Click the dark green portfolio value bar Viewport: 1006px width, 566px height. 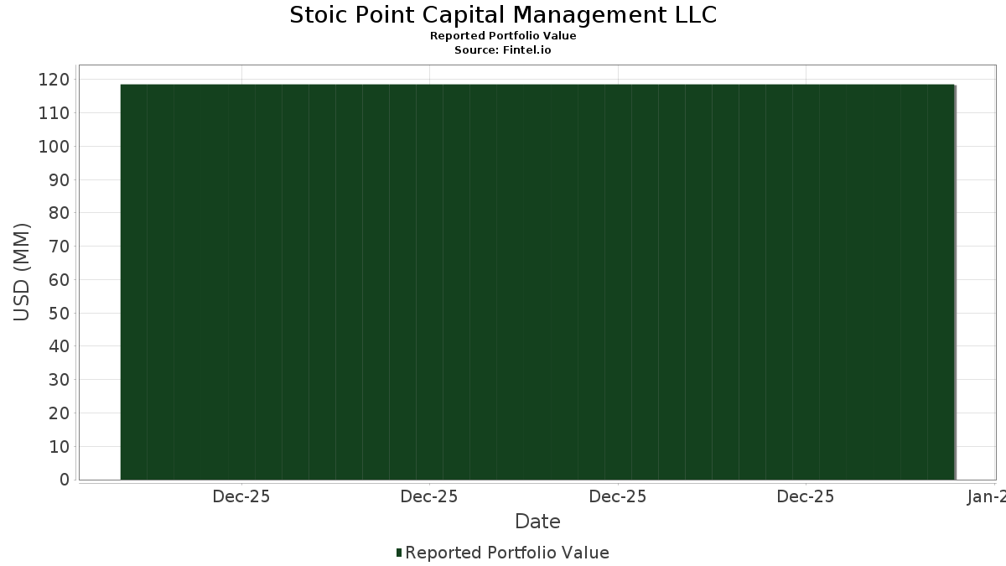point(537,282)
